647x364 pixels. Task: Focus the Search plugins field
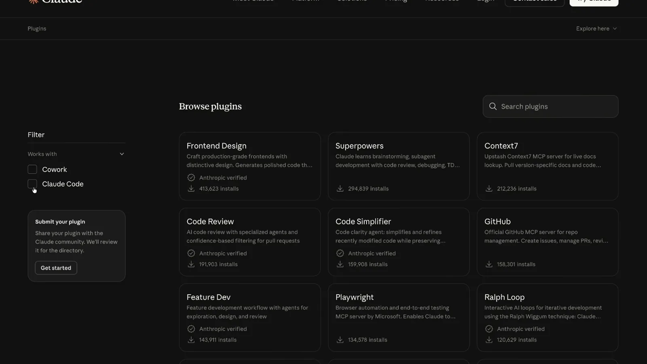click(550, 106)
